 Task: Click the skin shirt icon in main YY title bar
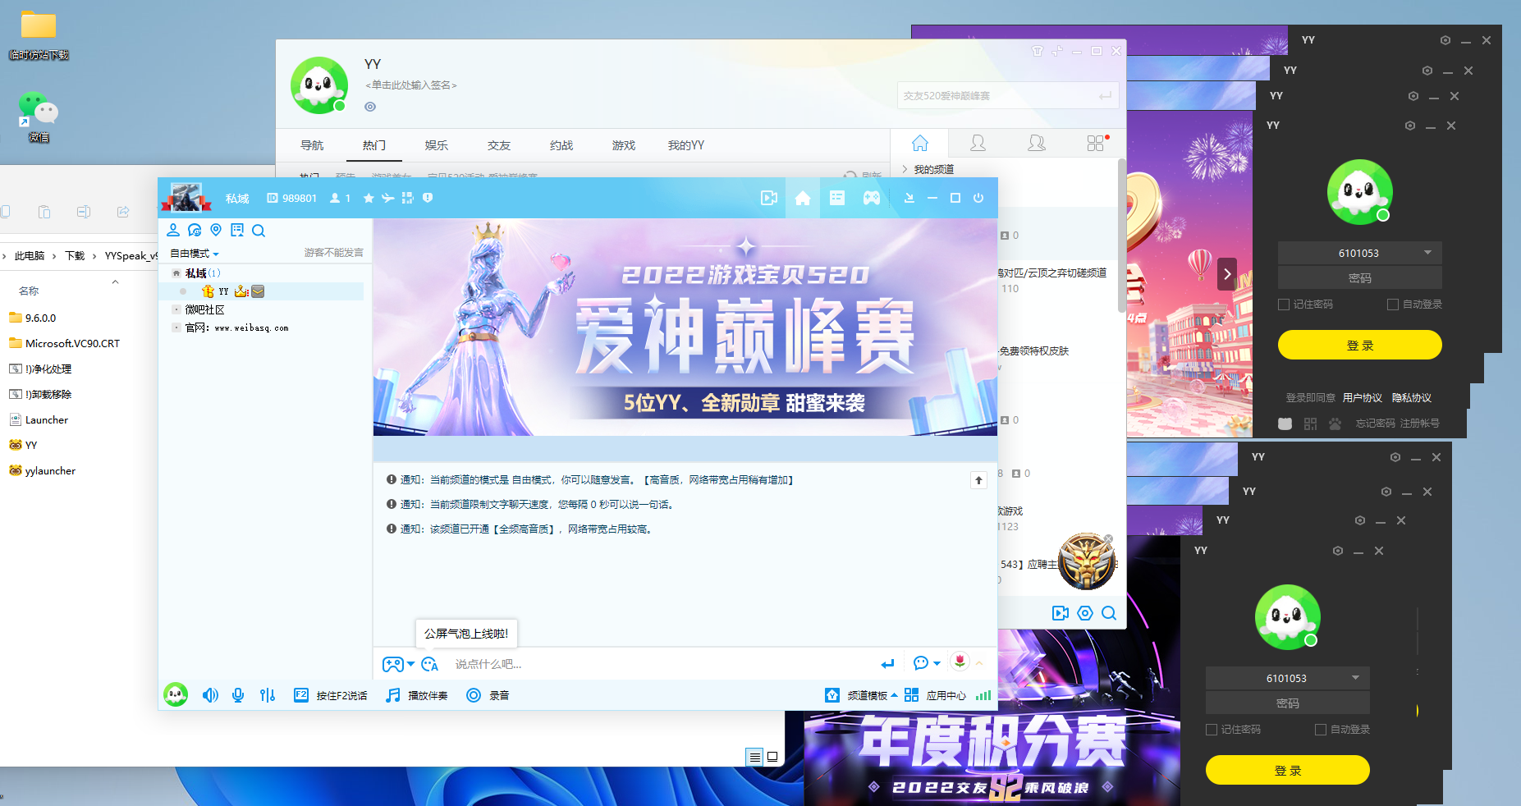click(x=1038, y=51)
